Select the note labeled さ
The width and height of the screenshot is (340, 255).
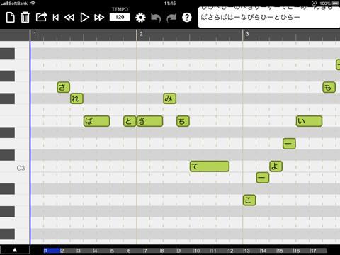pyautogui.click(x=63, y=87)
